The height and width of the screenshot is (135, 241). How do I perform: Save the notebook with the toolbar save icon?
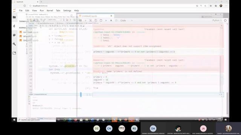[x=80, y=20]
